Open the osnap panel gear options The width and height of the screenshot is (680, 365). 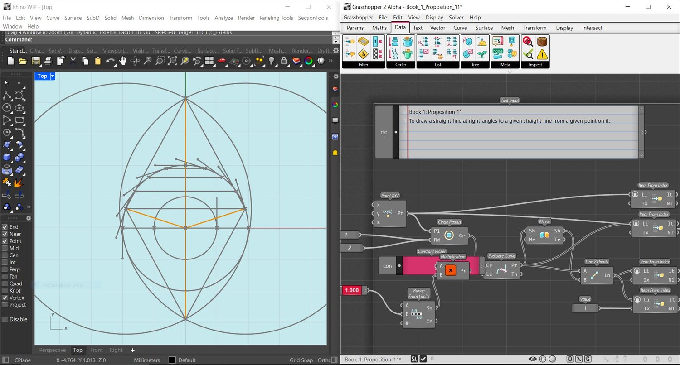pos(29,218)
